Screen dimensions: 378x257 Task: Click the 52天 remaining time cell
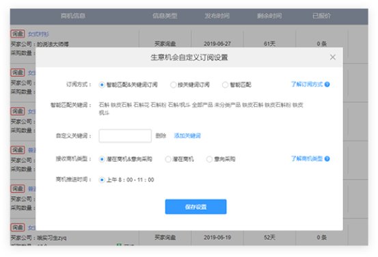269,237
